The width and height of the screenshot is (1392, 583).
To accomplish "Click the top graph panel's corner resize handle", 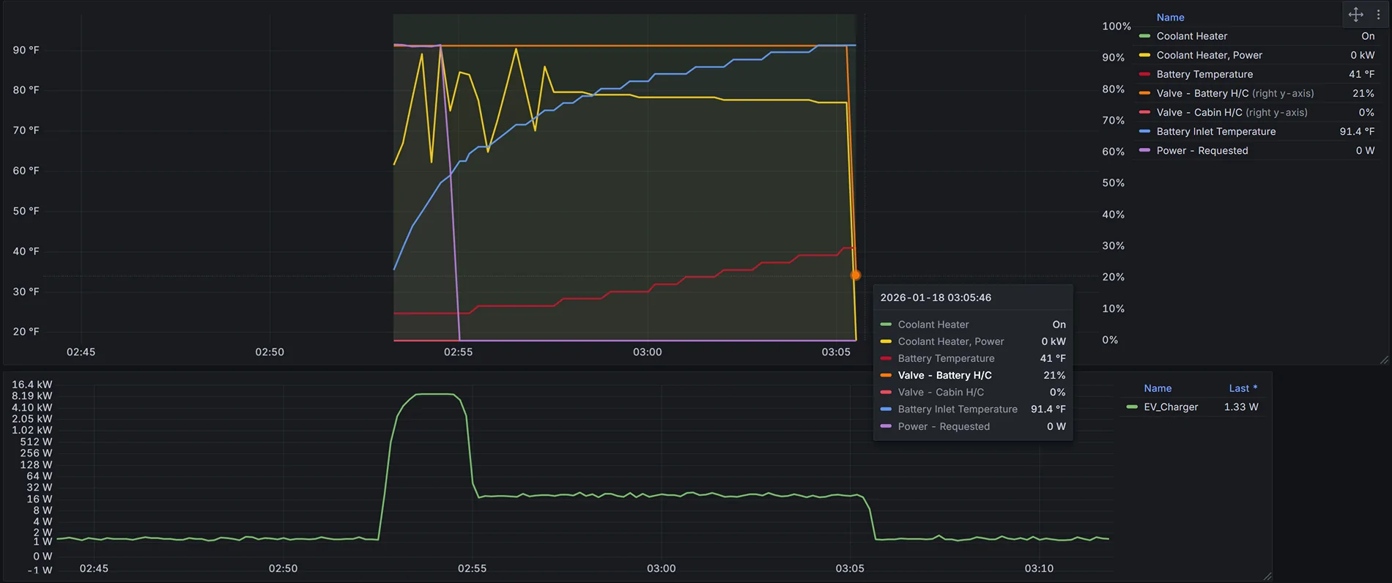I will pyautogui.click(x=1383, y=360).
